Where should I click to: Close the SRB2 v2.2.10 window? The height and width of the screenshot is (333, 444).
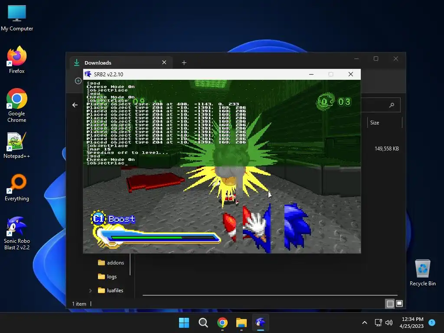point(350,74)
